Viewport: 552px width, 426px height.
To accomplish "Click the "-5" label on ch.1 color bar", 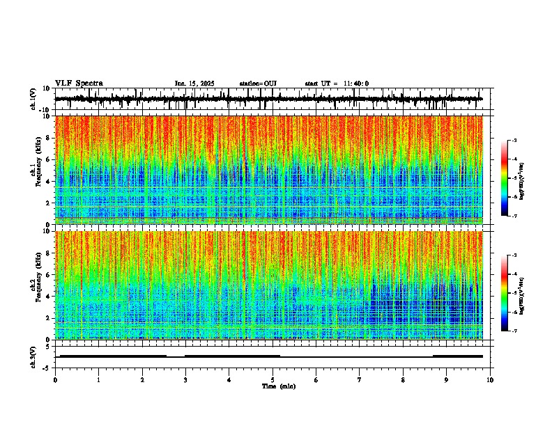I will (x=514, y=178).
